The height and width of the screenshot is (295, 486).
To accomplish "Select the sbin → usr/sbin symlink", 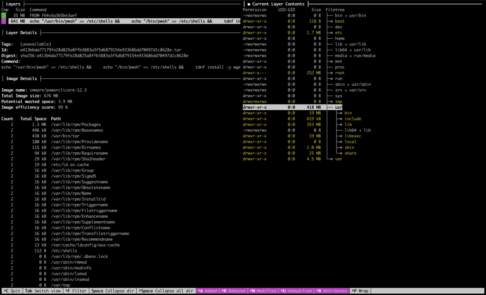I will click(x=353, y=84).
